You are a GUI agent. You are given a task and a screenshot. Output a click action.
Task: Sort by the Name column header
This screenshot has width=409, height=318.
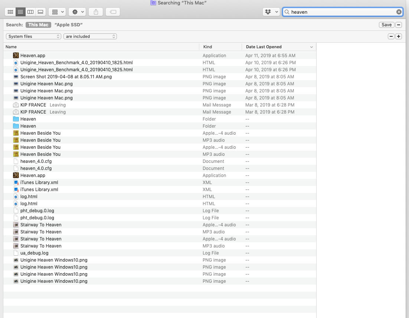click(101, 47)
